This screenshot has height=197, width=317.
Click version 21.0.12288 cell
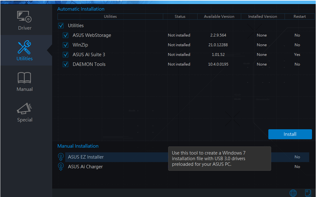click(218, 45)
